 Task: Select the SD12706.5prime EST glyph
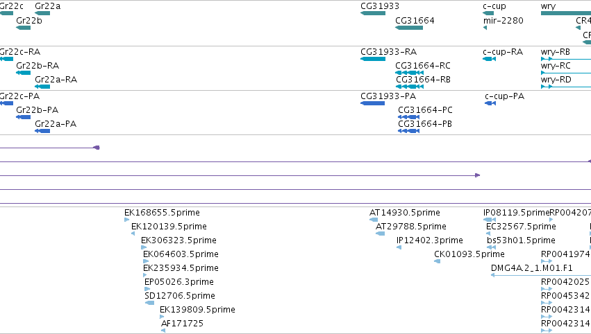pyautogui.click(x=149, y=303)
